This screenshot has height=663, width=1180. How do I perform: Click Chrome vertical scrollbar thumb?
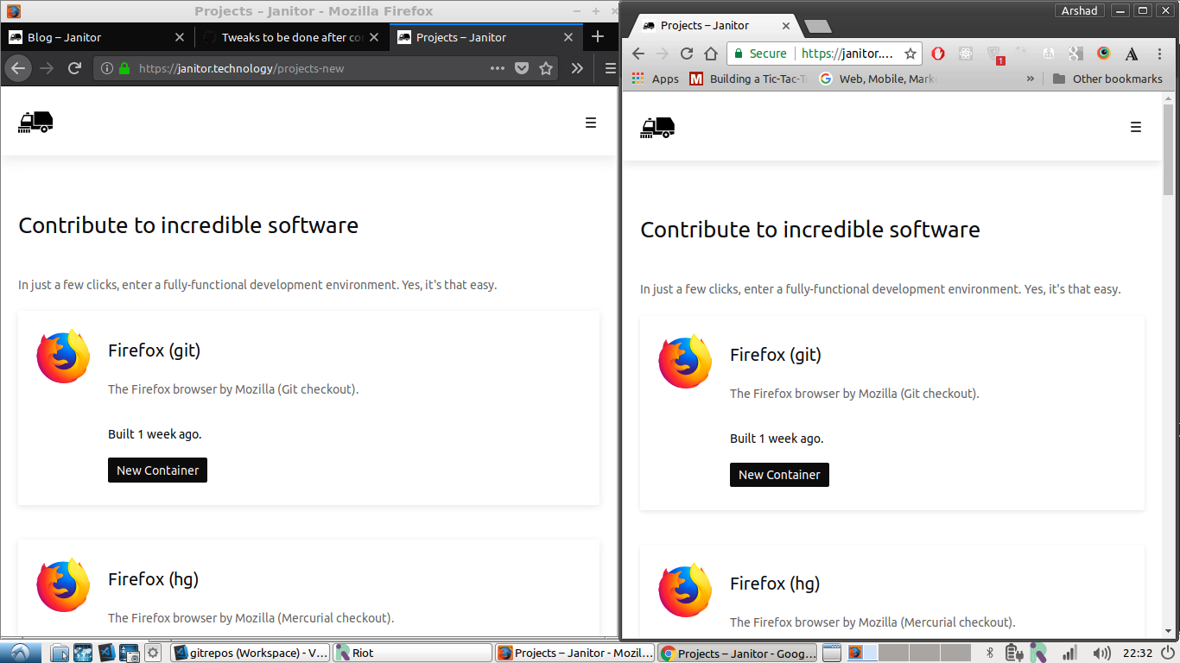(x=1169, y=148)
